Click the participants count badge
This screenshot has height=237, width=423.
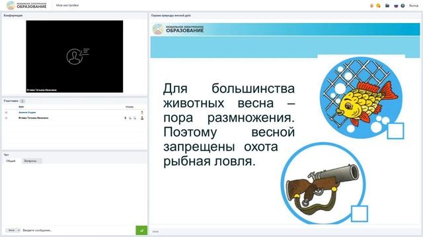(x=22, y=101)
